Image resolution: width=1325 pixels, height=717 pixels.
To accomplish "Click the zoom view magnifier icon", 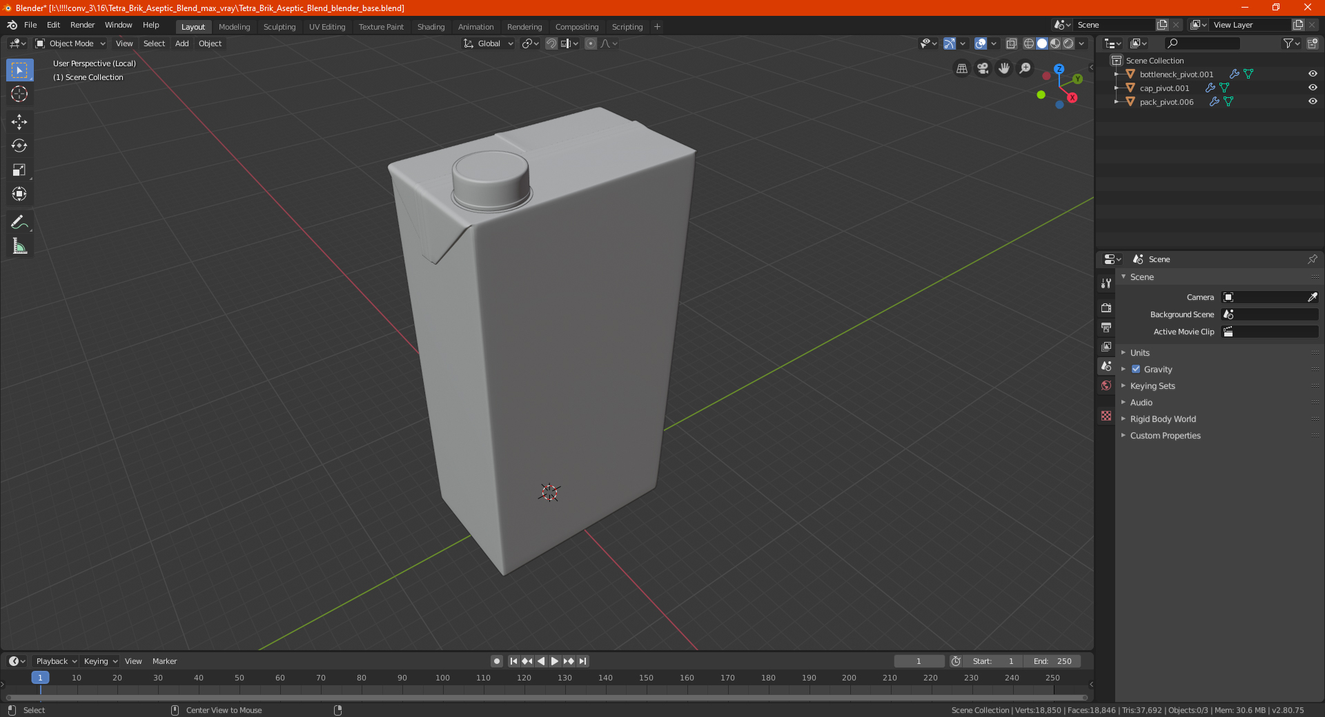I will pos(1025,68).
